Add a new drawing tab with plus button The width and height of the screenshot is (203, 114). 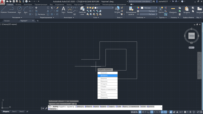[38, 21]
